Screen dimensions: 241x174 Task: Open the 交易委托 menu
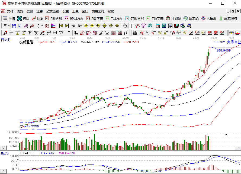click(x=98, y=11)
